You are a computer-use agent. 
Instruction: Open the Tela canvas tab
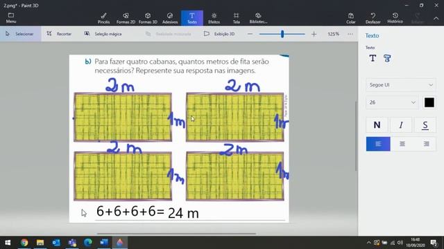236,18
